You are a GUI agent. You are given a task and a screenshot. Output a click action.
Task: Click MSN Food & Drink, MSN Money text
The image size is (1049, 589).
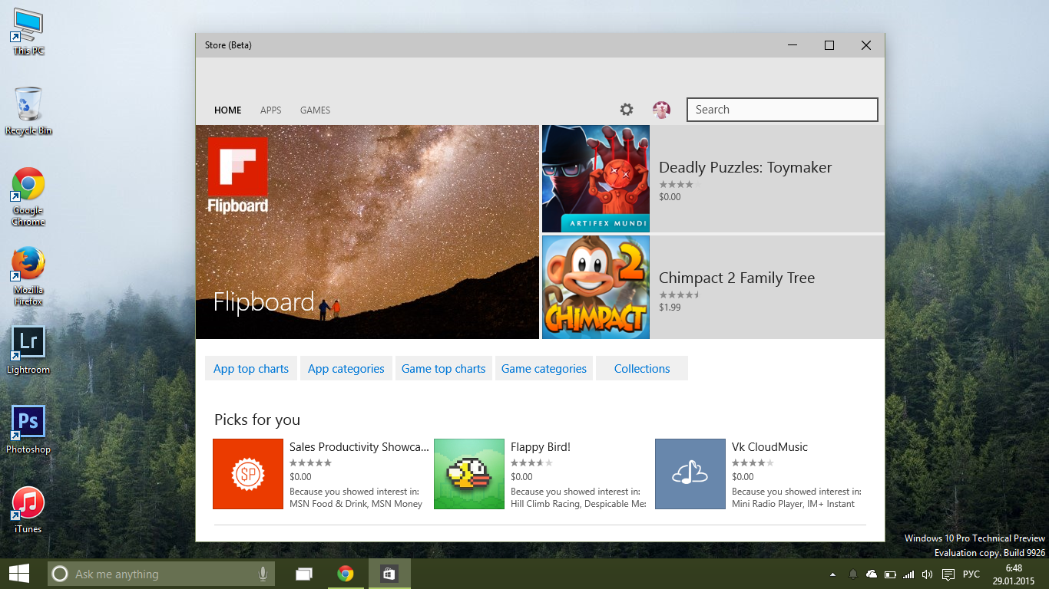coord(356,504)
